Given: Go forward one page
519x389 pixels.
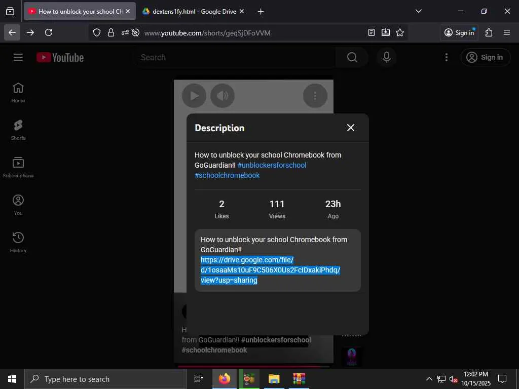Looking at the screenshot, I should point(30,32).
